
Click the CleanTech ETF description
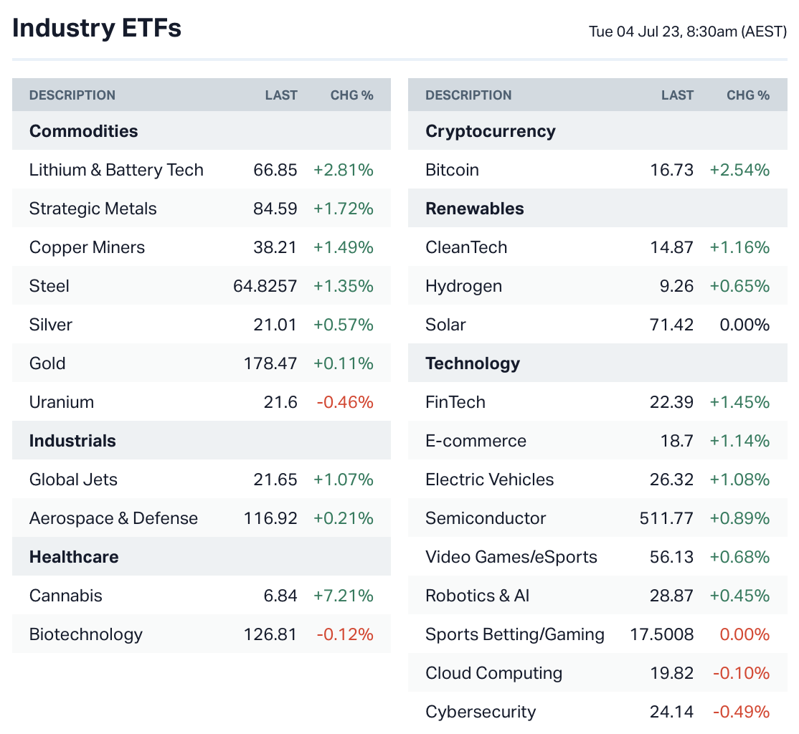tap(466, 247)
